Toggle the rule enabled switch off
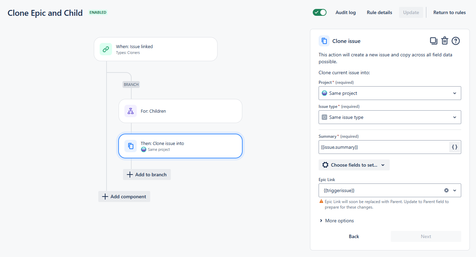The height and width of the screenshot is (257, 476). [320, 12]
